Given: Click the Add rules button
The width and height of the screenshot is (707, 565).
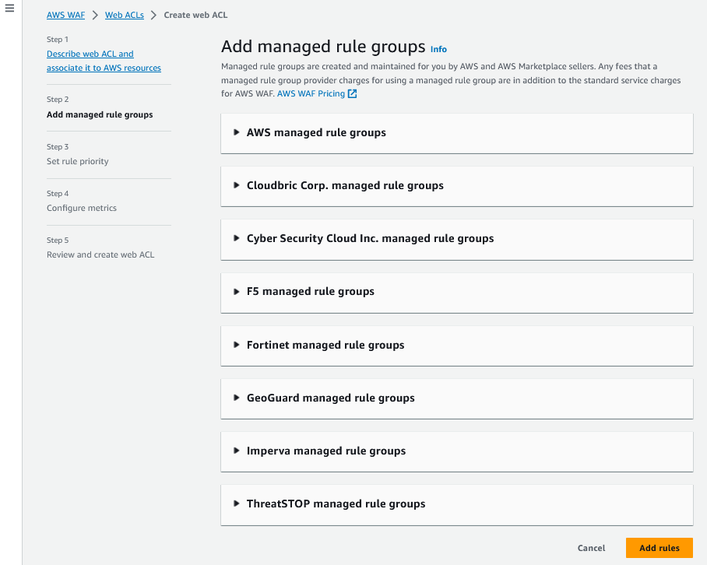Looking at the screenshot, I should tap(659, 548).
